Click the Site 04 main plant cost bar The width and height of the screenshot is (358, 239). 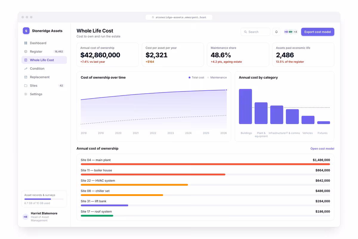tap(205, 164)
